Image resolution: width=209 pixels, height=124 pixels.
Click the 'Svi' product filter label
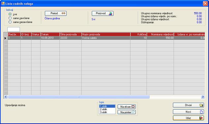[x=93, y=19]
